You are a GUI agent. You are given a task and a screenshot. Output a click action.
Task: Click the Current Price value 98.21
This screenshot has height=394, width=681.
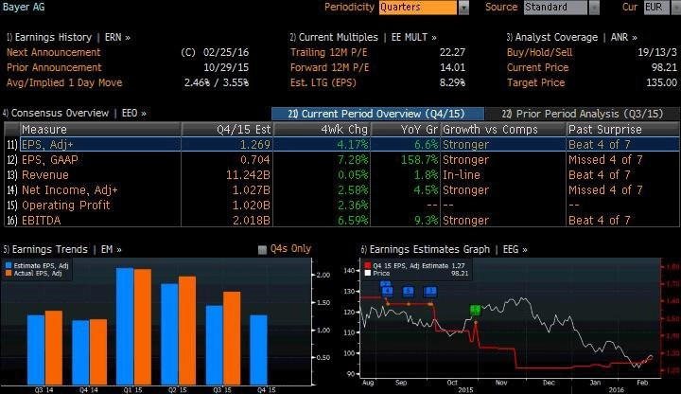(665, 67)
